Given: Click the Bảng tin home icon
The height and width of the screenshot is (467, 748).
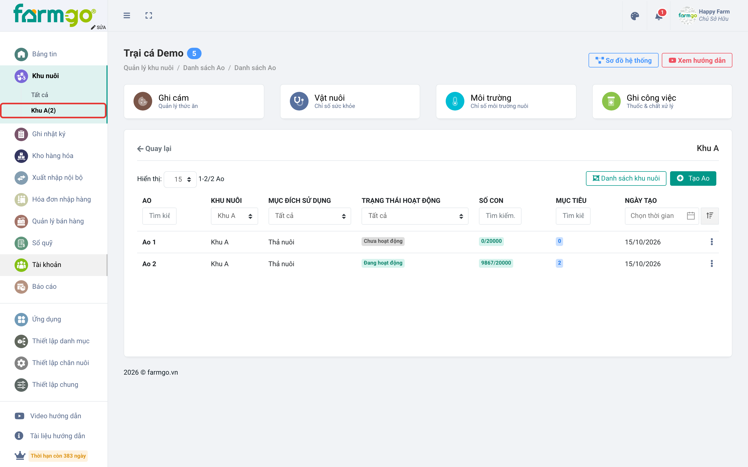Looking at the screenshot, I should [21, 54].
